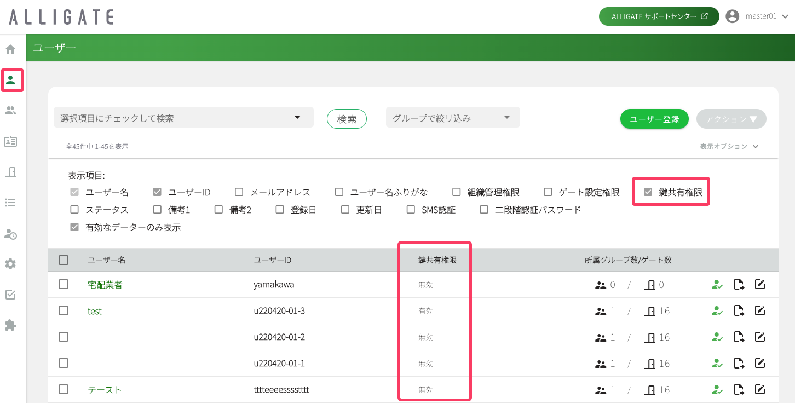Click green user-check icon for yamakawa row
The width and height of the screenshot is (795, 403).
(x=717, y=285)
